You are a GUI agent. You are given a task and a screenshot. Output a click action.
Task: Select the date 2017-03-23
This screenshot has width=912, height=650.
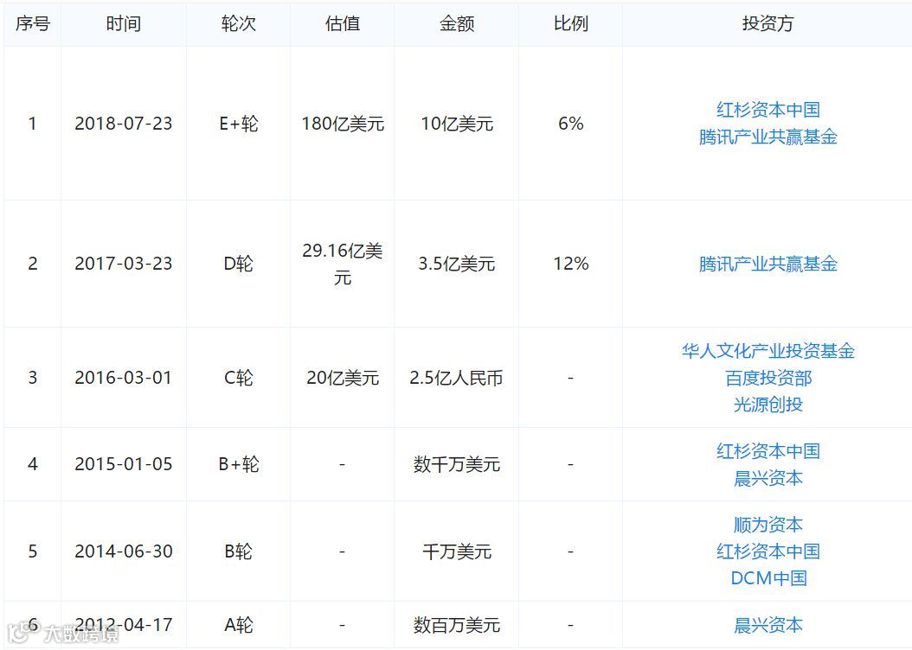click(x=124, y=264)
